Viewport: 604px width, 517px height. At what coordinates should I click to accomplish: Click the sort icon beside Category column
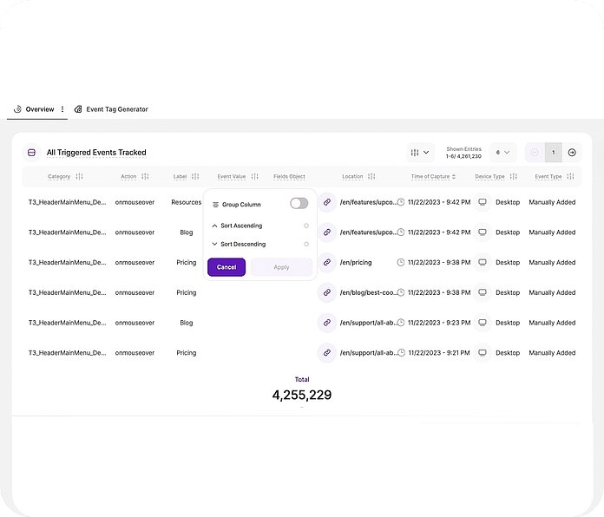[x=80, y=176]
